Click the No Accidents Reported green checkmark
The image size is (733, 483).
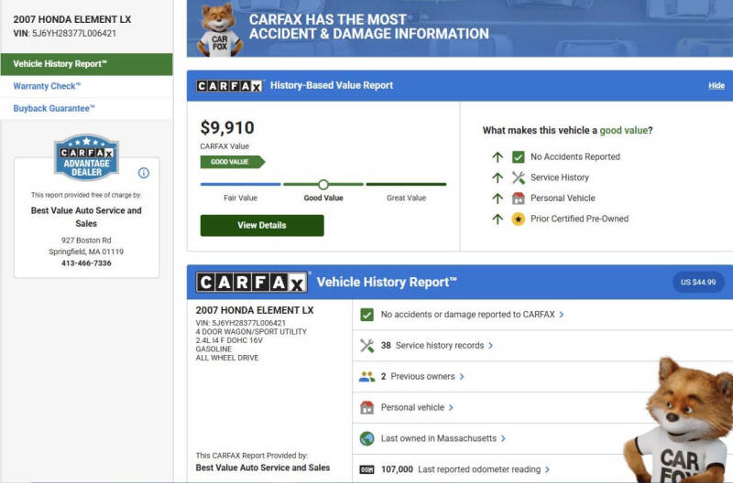(518, 157)
